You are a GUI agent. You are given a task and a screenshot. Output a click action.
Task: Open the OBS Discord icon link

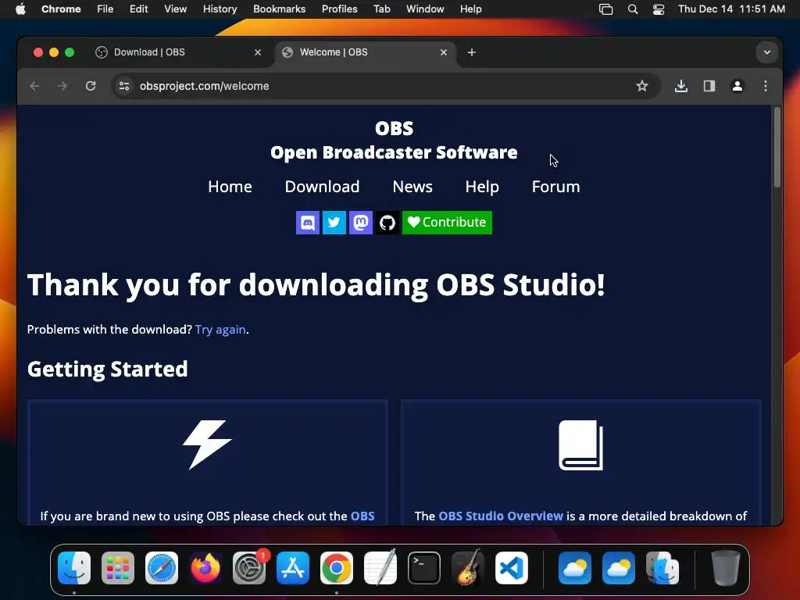click(308, 223)
